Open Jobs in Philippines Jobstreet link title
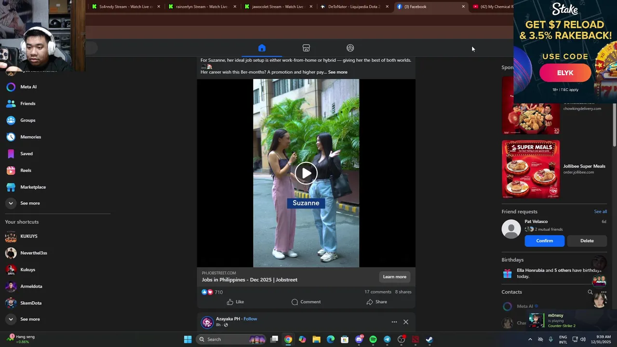 click(250, 280)
